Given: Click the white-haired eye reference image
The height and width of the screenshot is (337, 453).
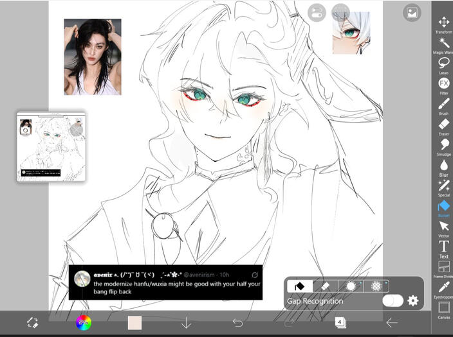Looking at the screenshot, I should coord(351,33).
